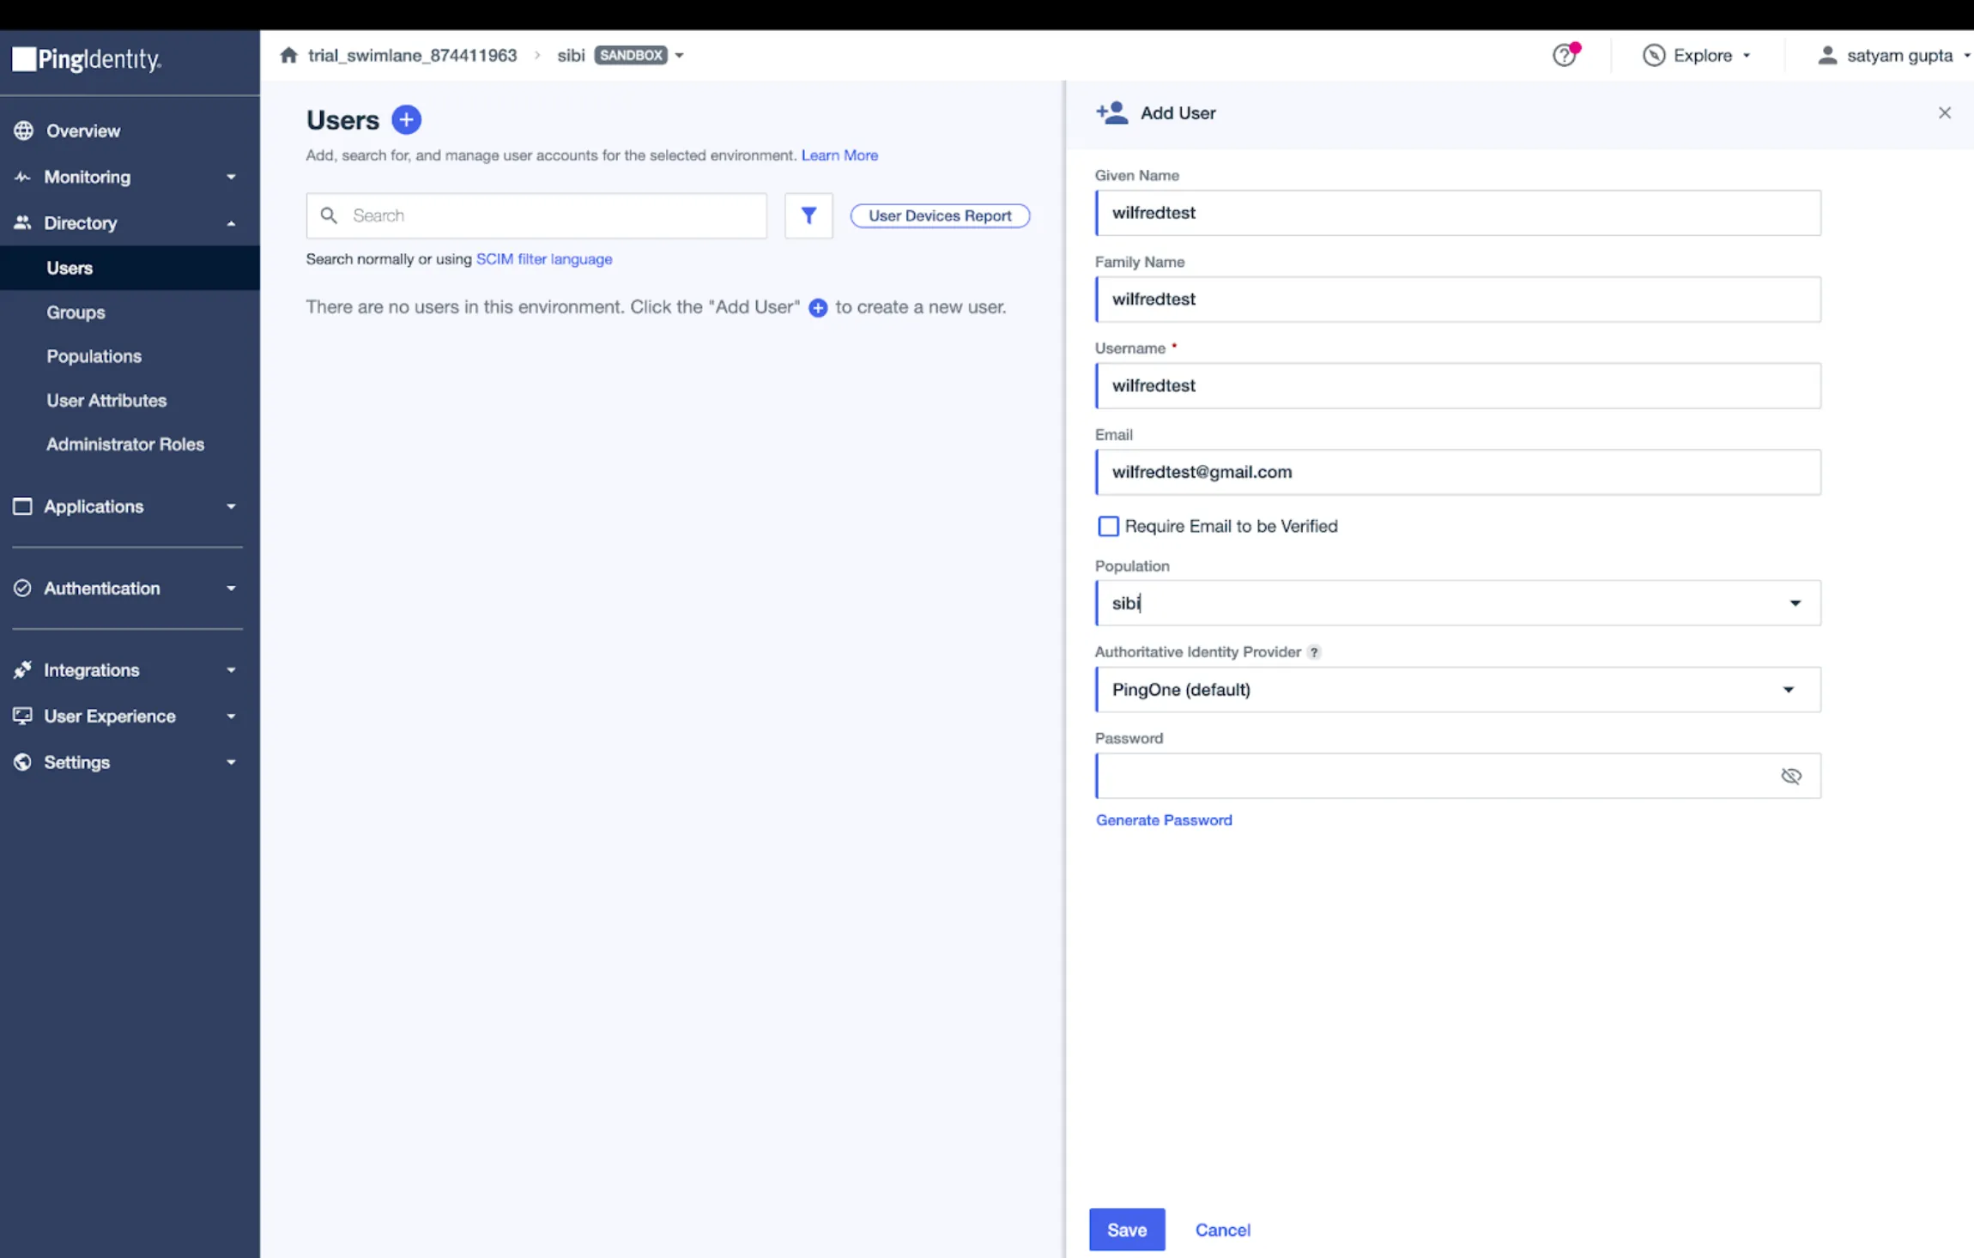Toggle password visibility eye icon
The image size is (1974, 1258).
[1790, 776]
